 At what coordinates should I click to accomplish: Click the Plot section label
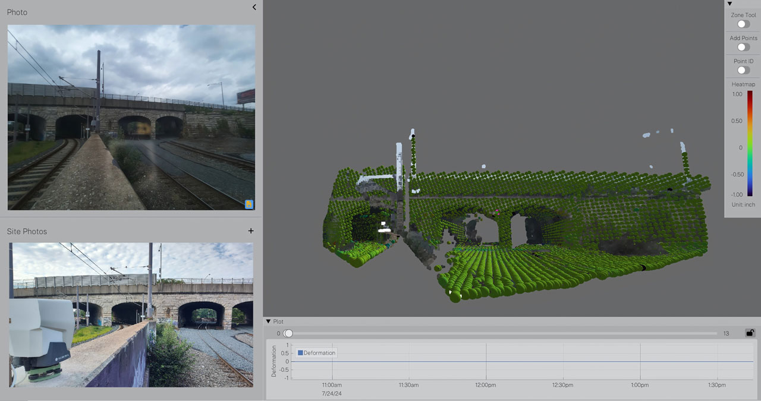[x=278, y=321]
